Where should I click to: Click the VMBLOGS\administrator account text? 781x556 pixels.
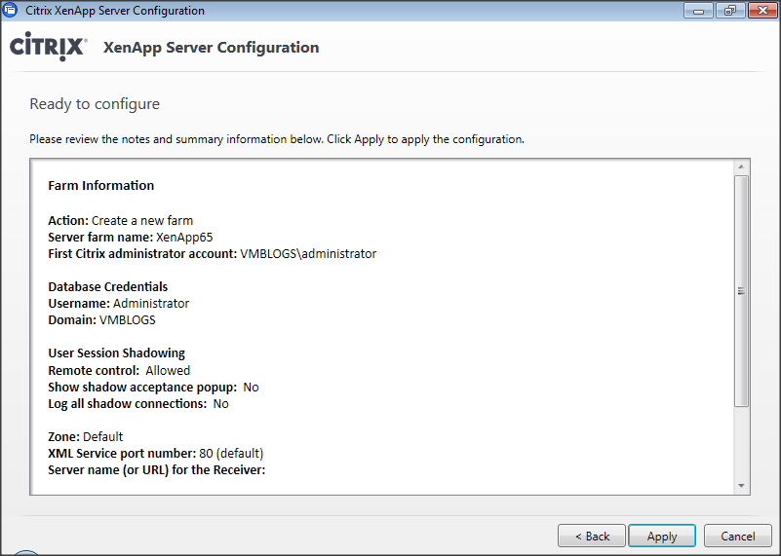coord(308,253)
